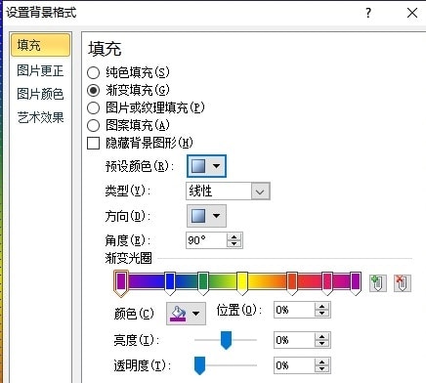Select the 图案填充 radio button

[93, 125]
